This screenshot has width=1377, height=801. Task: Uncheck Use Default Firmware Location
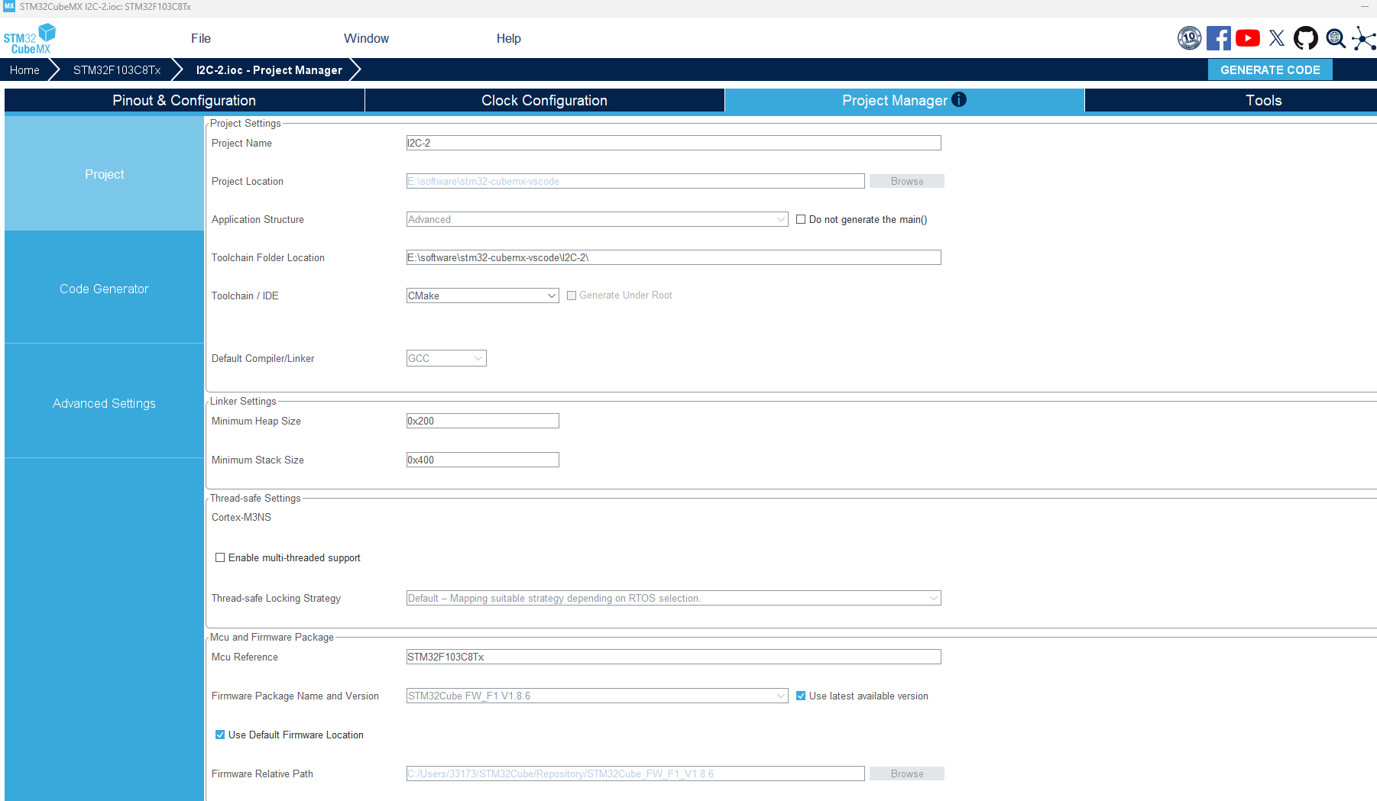pos(220,735)
